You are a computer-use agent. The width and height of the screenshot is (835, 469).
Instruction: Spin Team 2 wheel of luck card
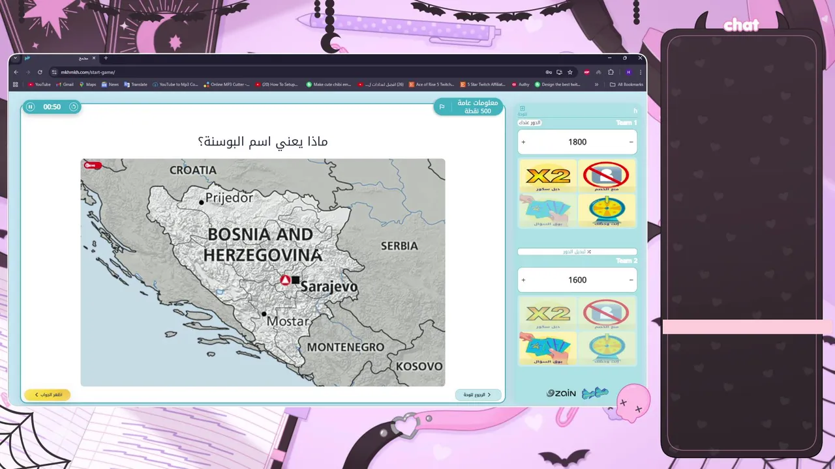[x=607, y=348]
